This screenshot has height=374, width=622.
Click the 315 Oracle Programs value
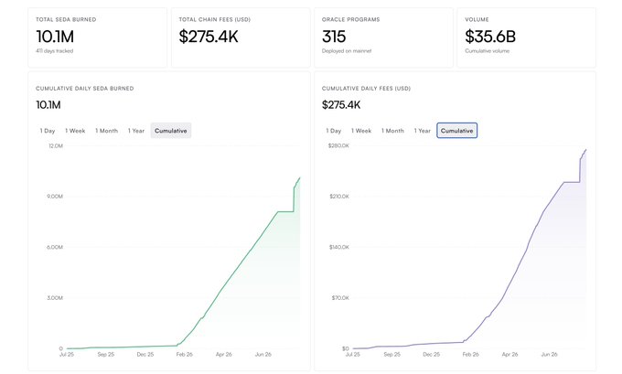click(334, 37)
